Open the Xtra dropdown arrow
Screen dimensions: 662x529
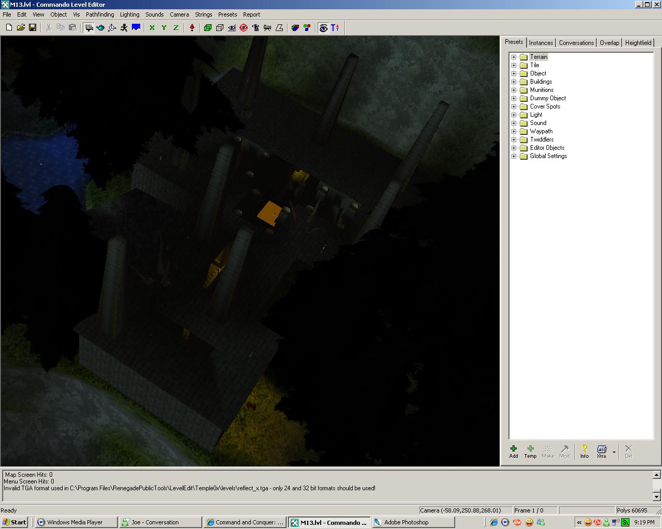pos(614,452)
